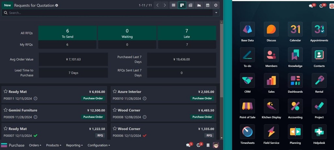Switch to list view
Image resolution: width=334 pixels, height=150 pixels.
(174, 5)
